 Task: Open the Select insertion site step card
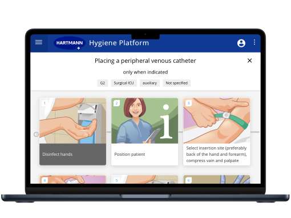coord(217,131)
